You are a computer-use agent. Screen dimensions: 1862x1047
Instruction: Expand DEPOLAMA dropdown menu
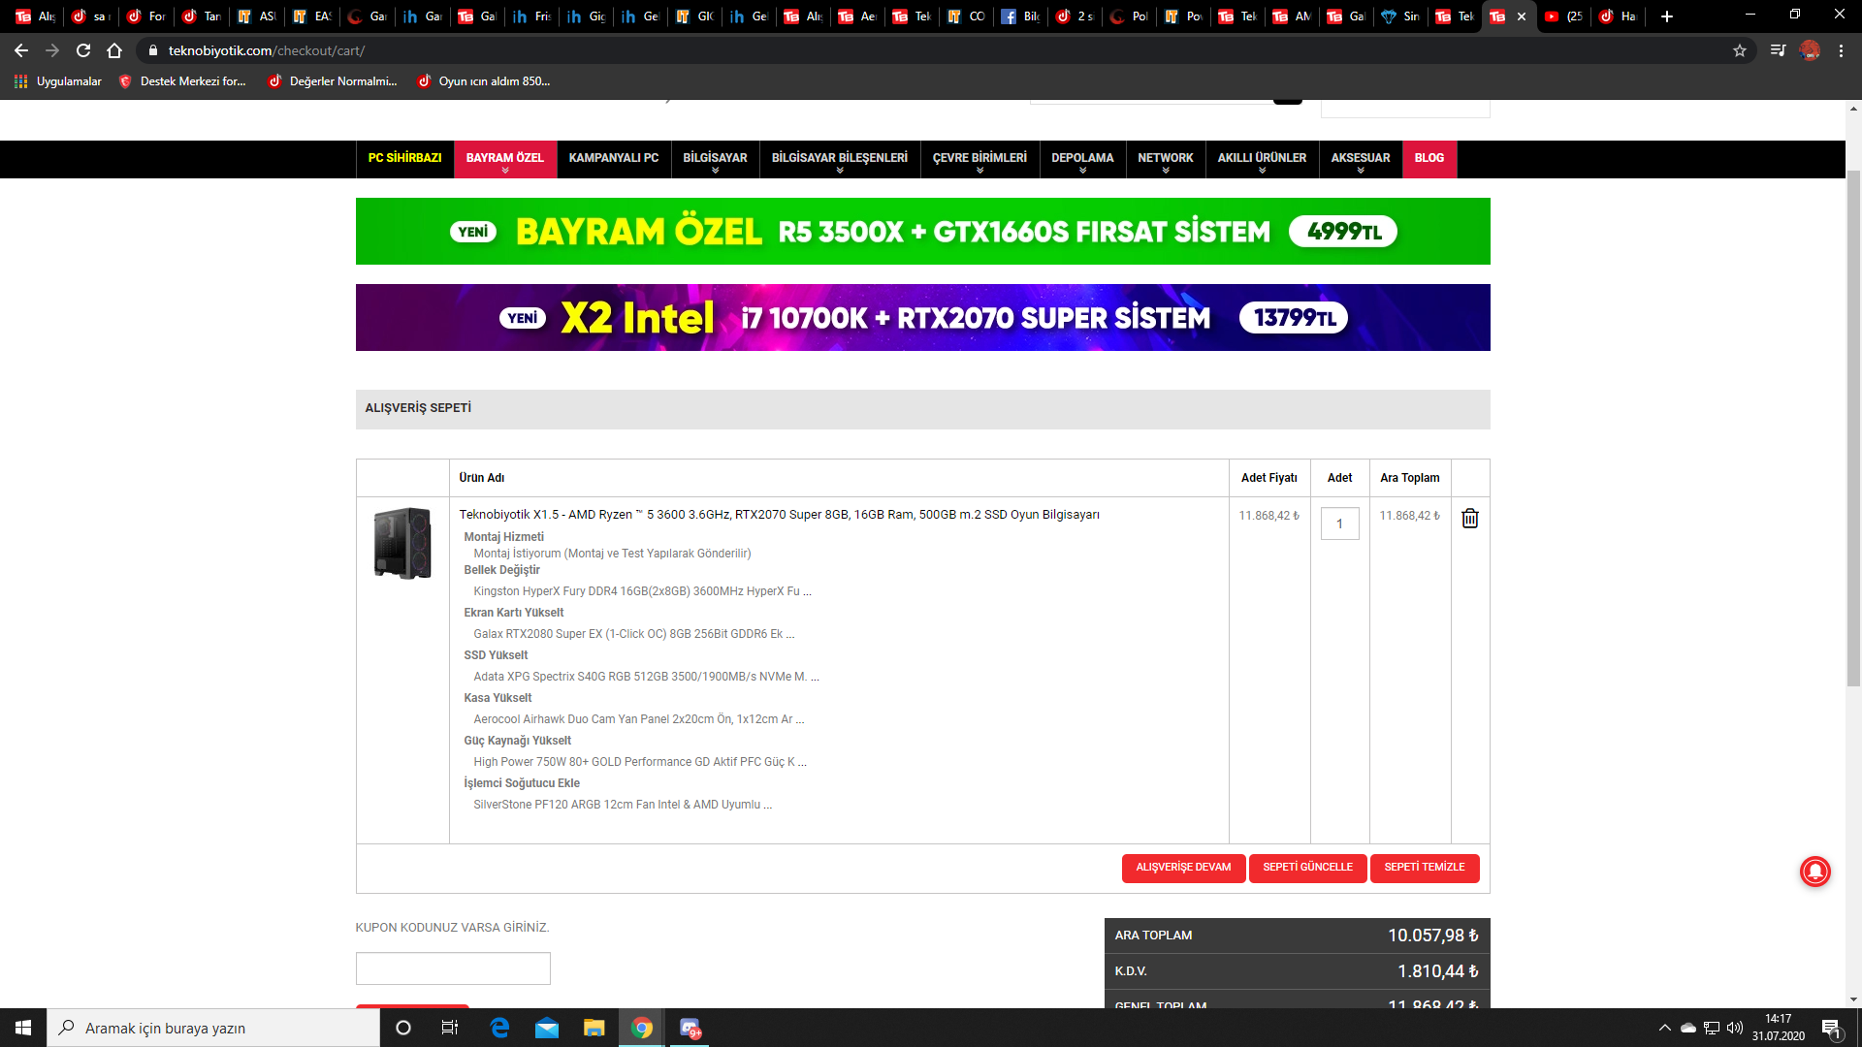pos(1082,159)
